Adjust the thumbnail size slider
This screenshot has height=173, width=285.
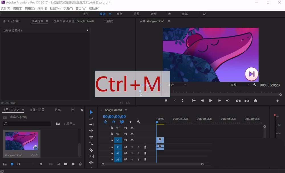pyautogui.click(x=26, y=164)
